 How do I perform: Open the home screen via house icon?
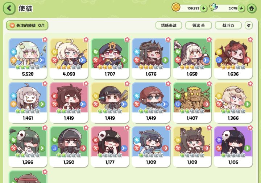(x=252, y=8)
